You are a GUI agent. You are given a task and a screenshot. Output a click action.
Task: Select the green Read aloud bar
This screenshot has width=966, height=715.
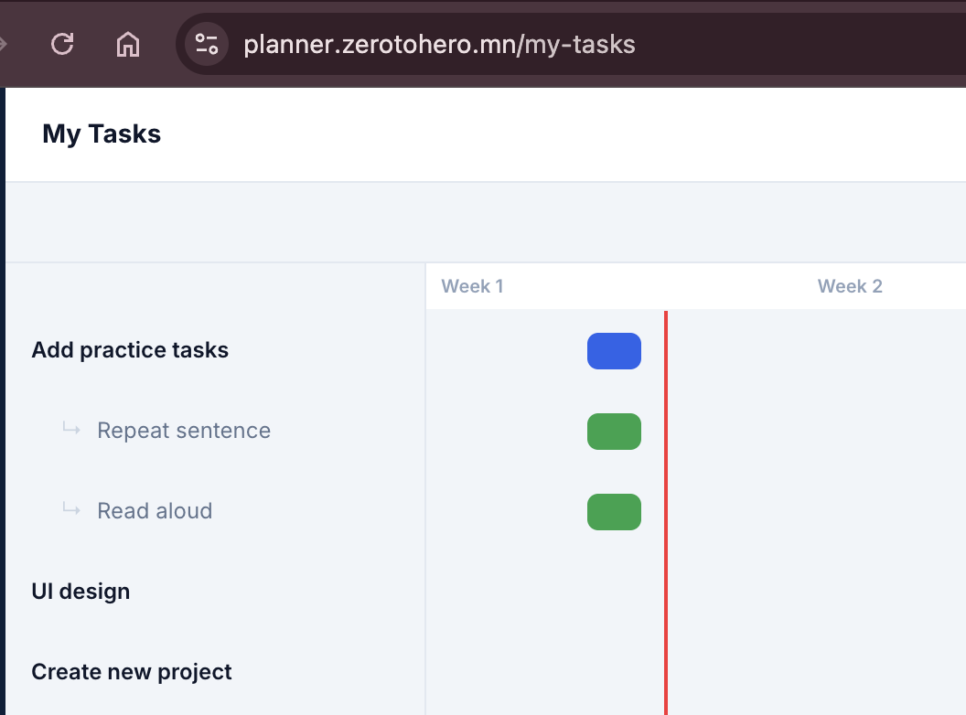point(614,512)
